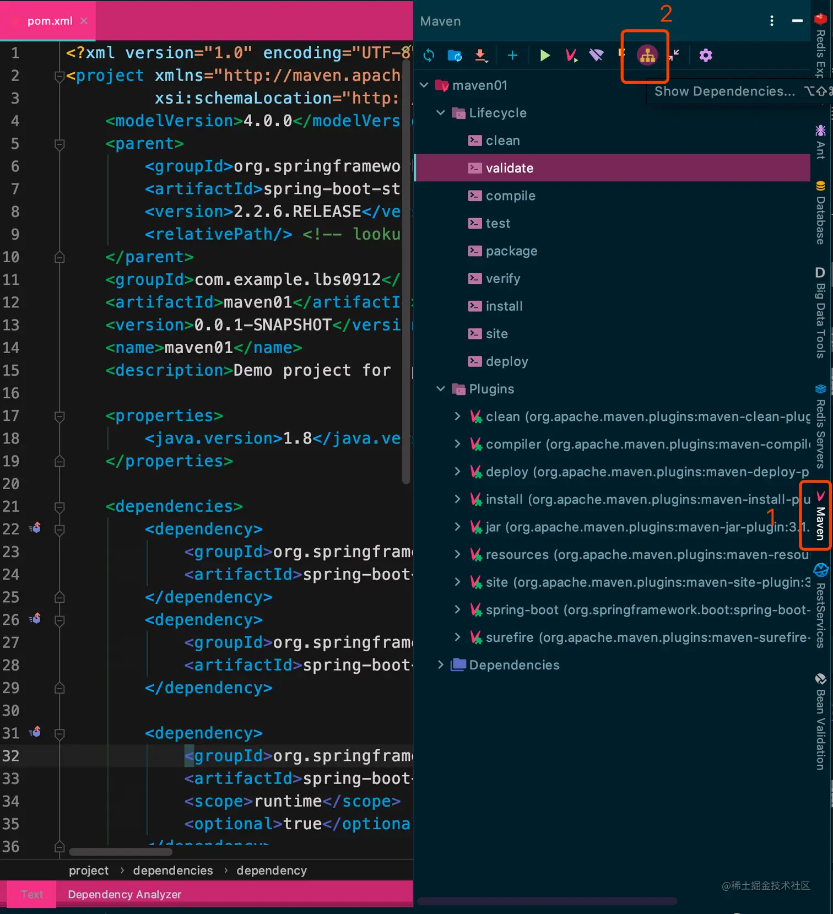Viewport: 833px width, 914px height.
Task: Expand the install plugin node
Action: pos(457,499)
